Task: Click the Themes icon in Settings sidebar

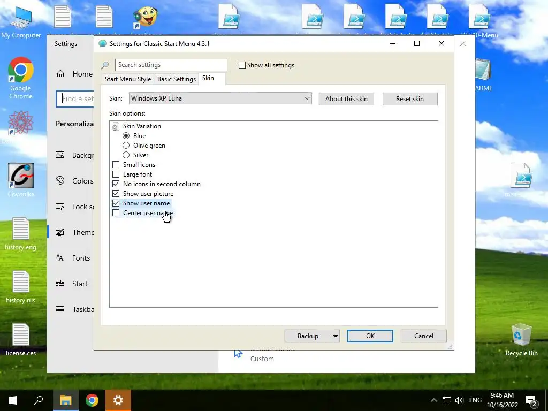Action: point(60,232)
